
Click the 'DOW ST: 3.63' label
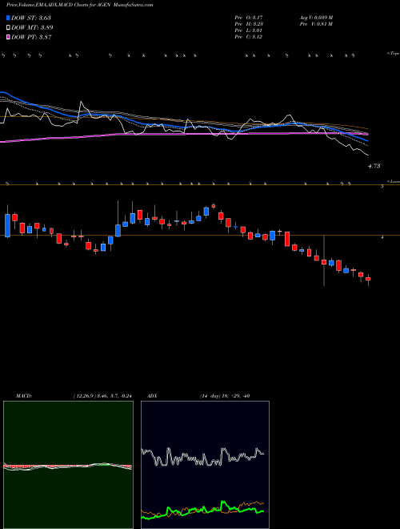(x=31, y=18)
